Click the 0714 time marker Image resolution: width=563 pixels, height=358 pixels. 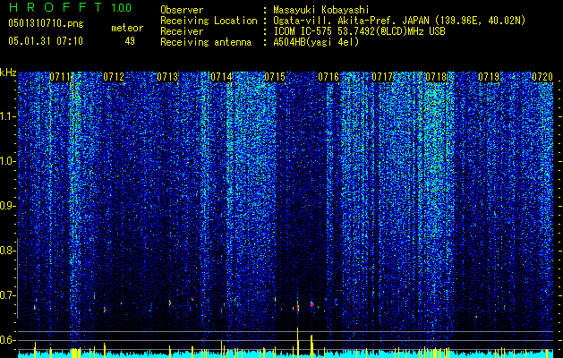point(221,77)
